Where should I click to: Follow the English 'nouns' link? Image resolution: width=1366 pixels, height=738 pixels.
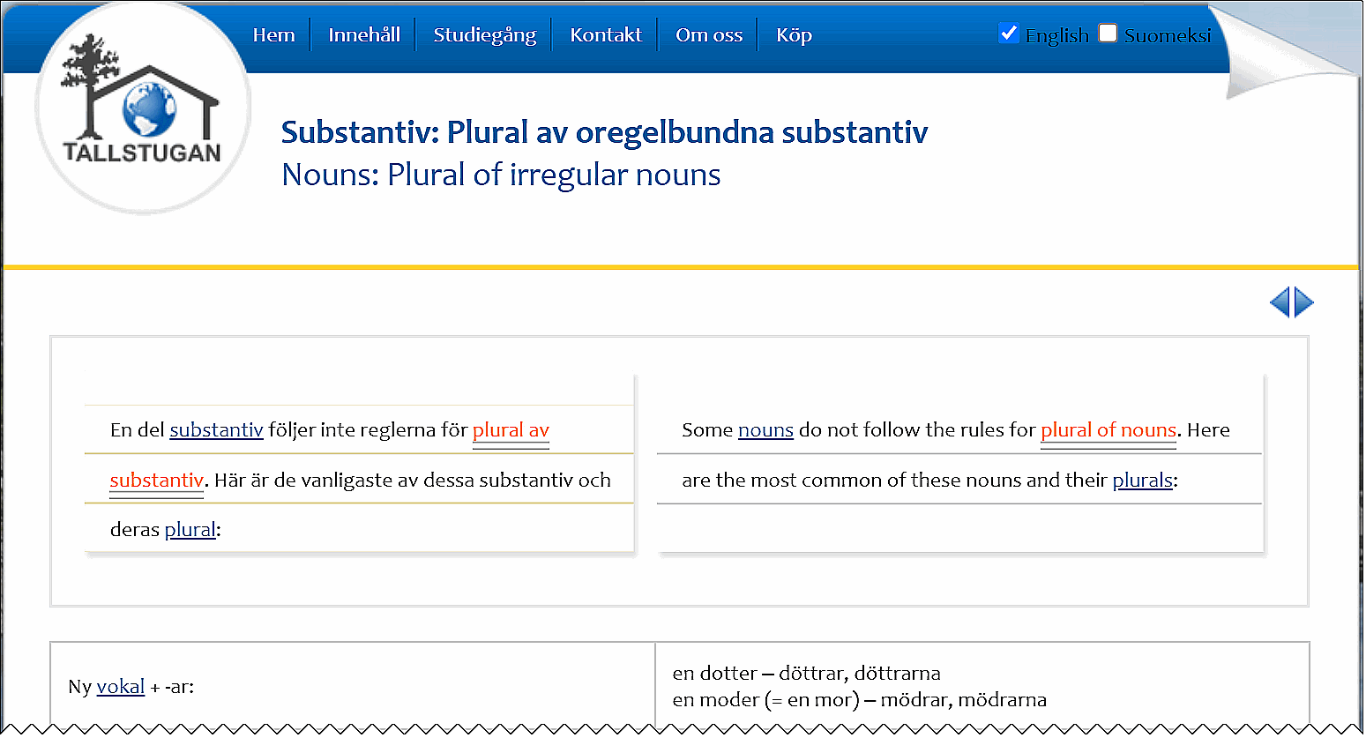pyautogui.click(x=765, y=430)
